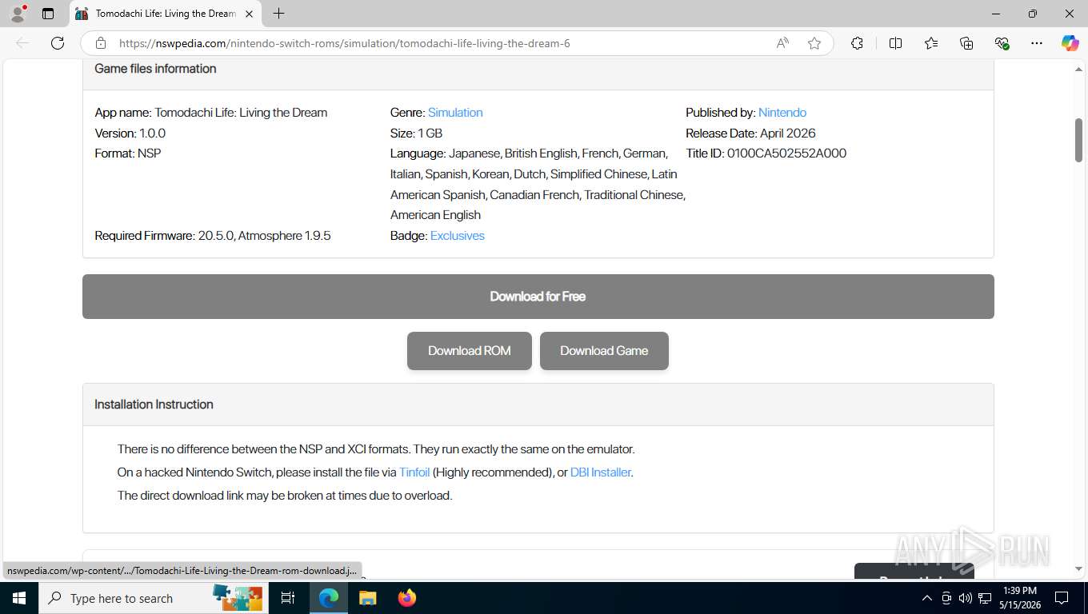Image resolution: width=1088 pixels, height=614 pixels.
Task: Click the Installation Instruction heading
Action: (154, 405)
